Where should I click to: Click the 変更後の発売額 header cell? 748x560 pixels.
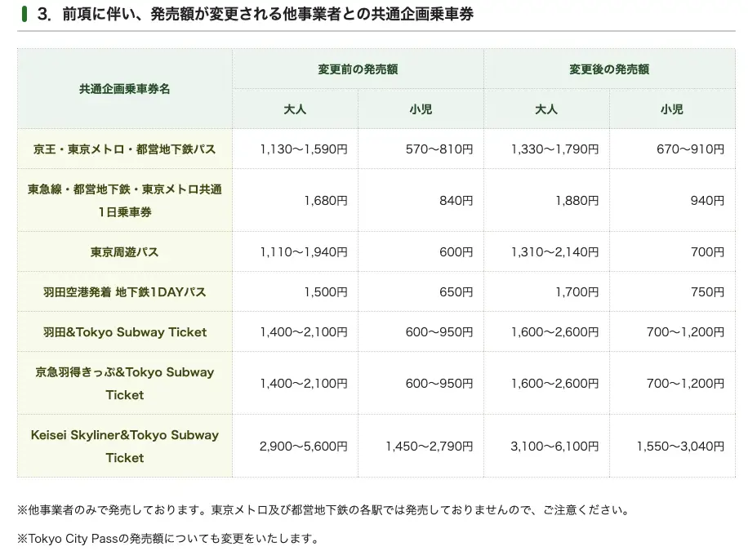click(x=609, y=69)
